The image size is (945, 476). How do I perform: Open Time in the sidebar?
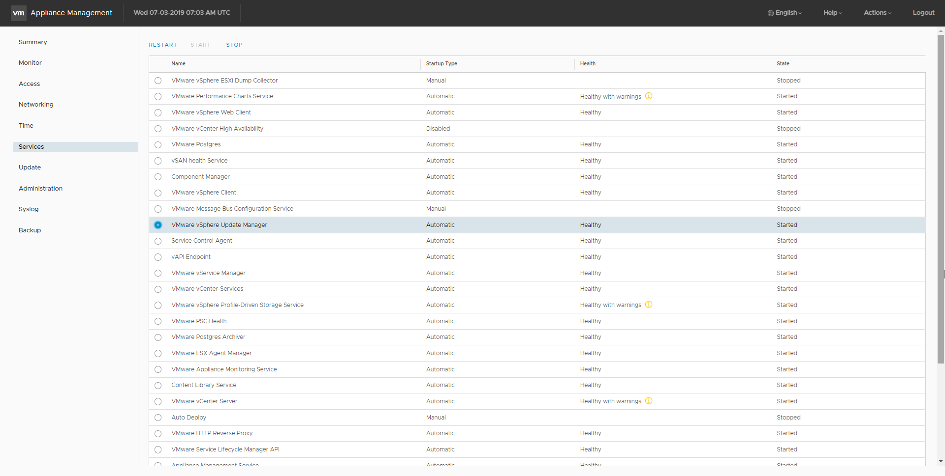coord(26,126)
